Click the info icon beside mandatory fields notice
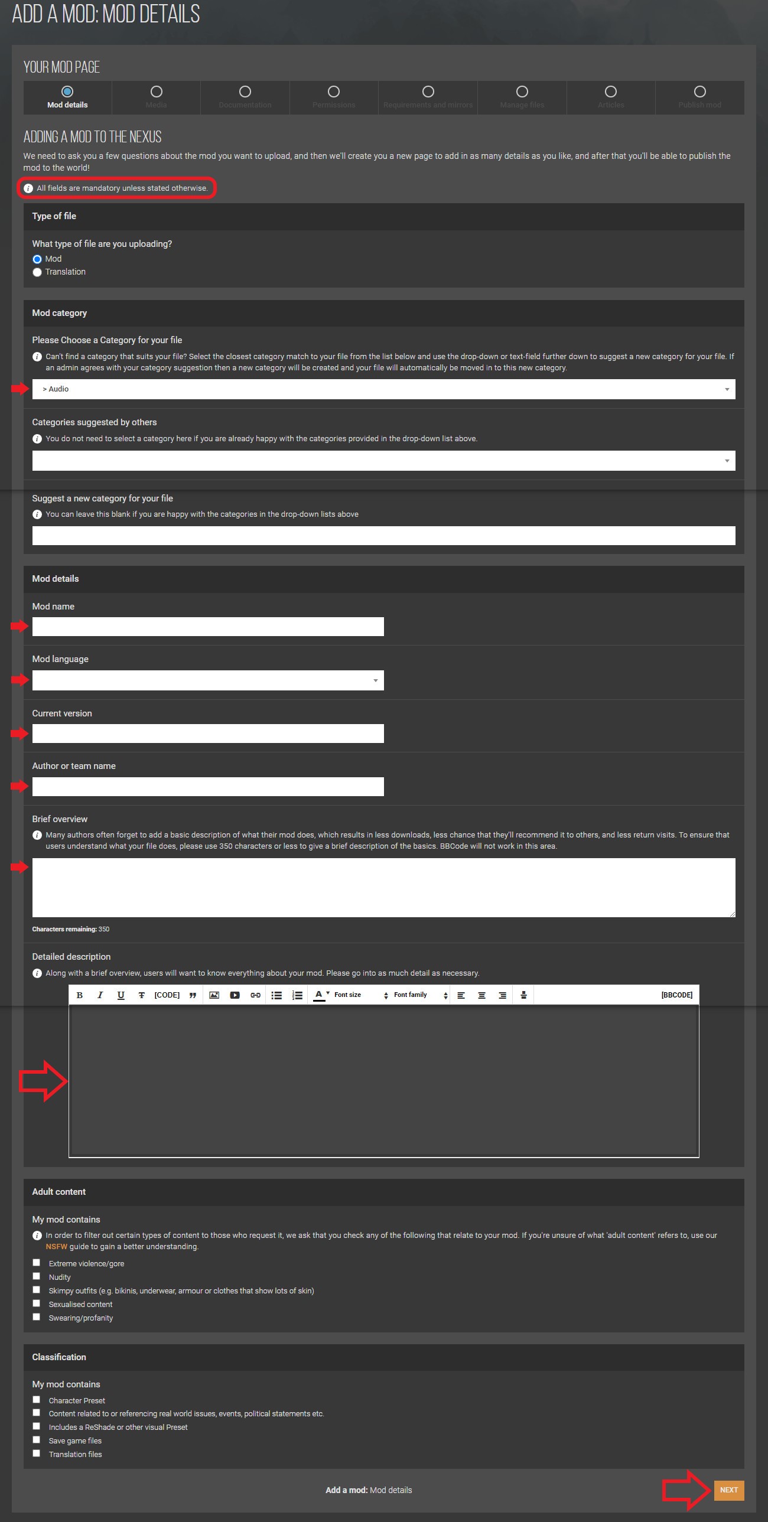 (28, 188)
